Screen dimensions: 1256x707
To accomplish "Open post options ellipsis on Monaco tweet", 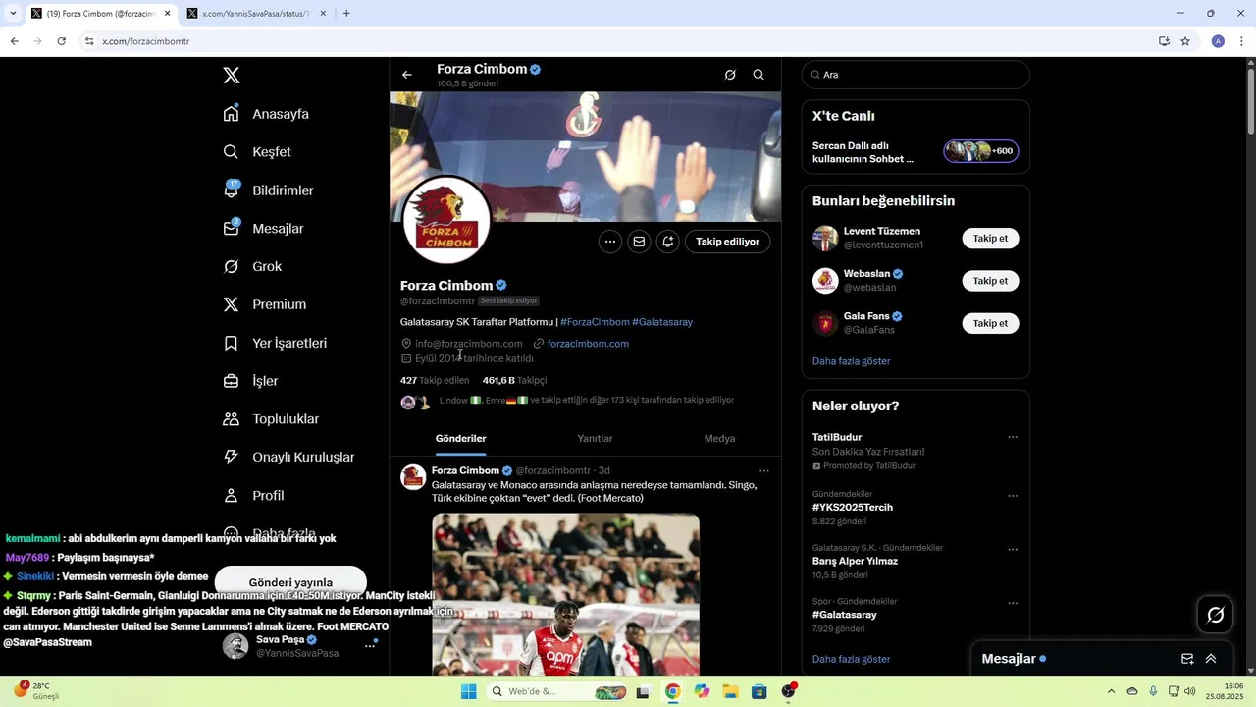I will point(763,471).
